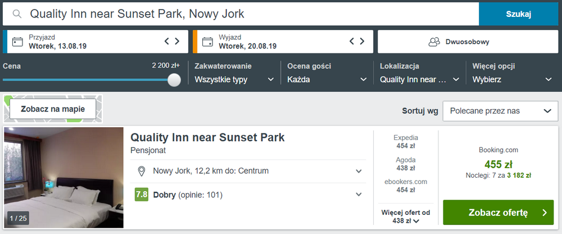The image size is (562, 234).
Task: Click the search field with hotel name
Action: click(241, 14)
